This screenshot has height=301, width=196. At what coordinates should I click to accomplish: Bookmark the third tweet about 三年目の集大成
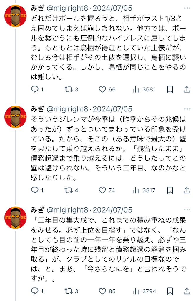170,291
